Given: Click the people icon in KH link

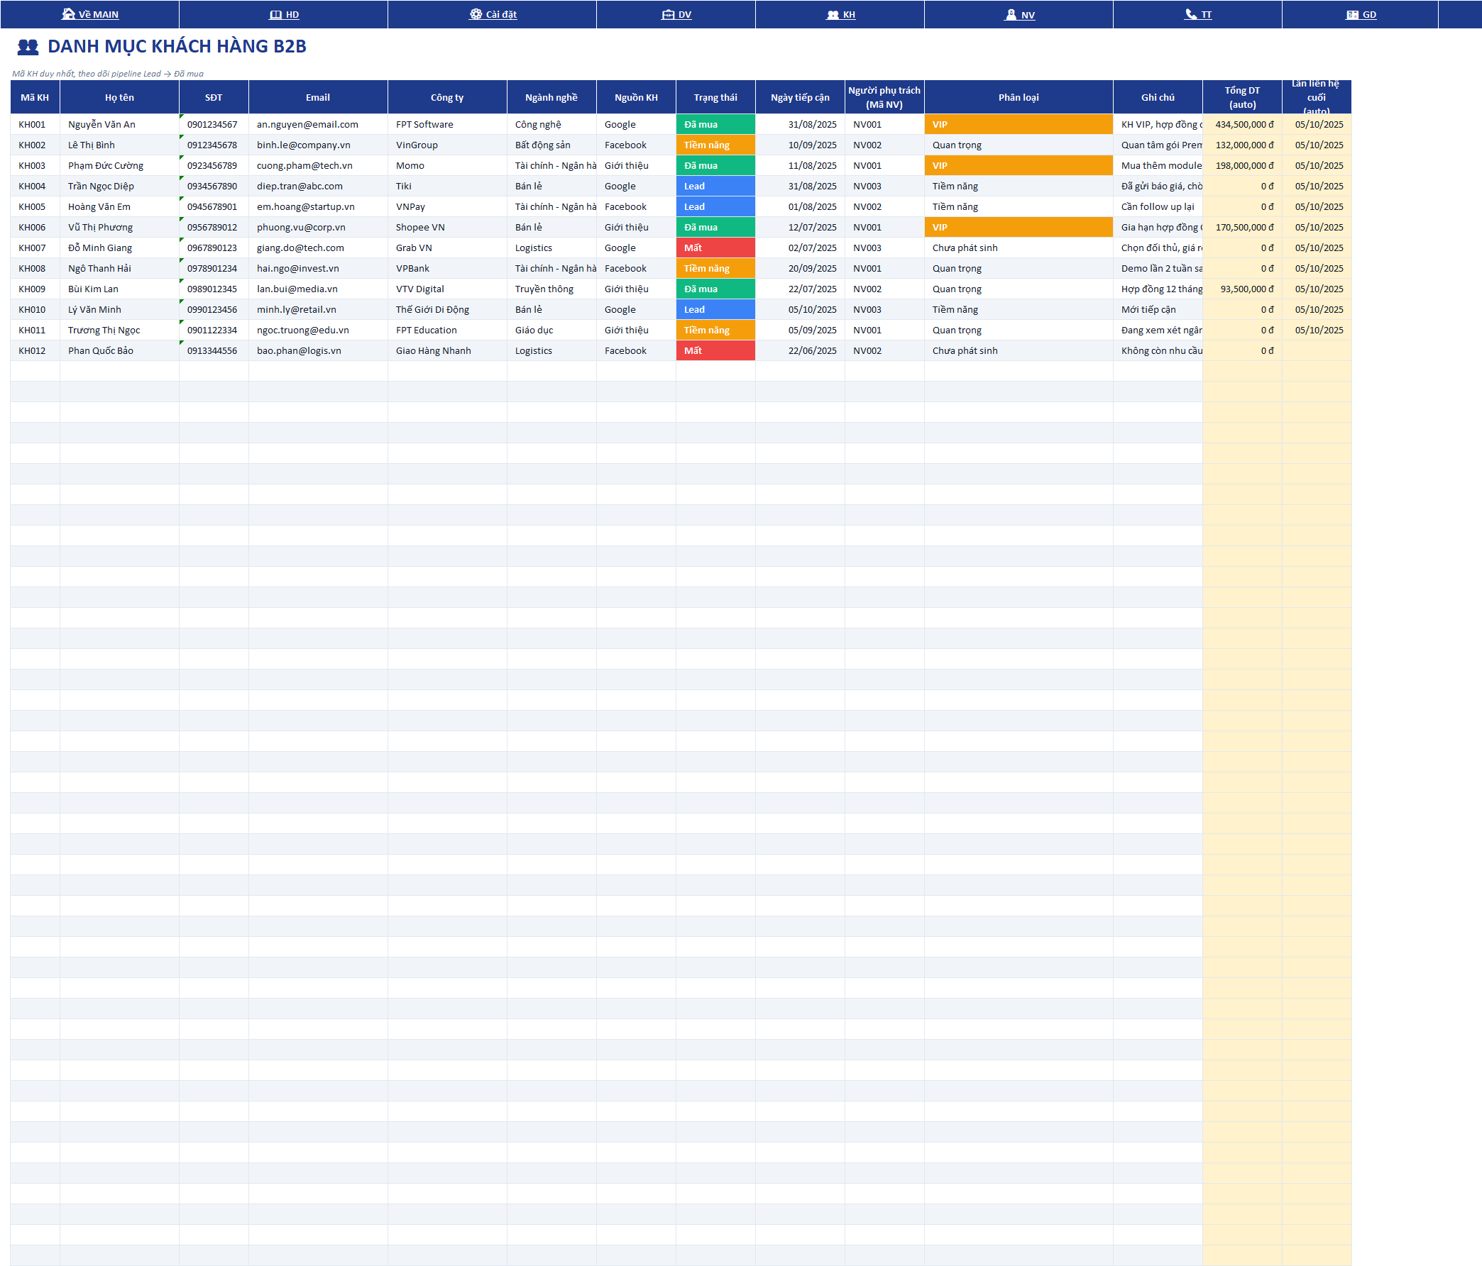Looking at the screenshot, I should coord(833,14).
